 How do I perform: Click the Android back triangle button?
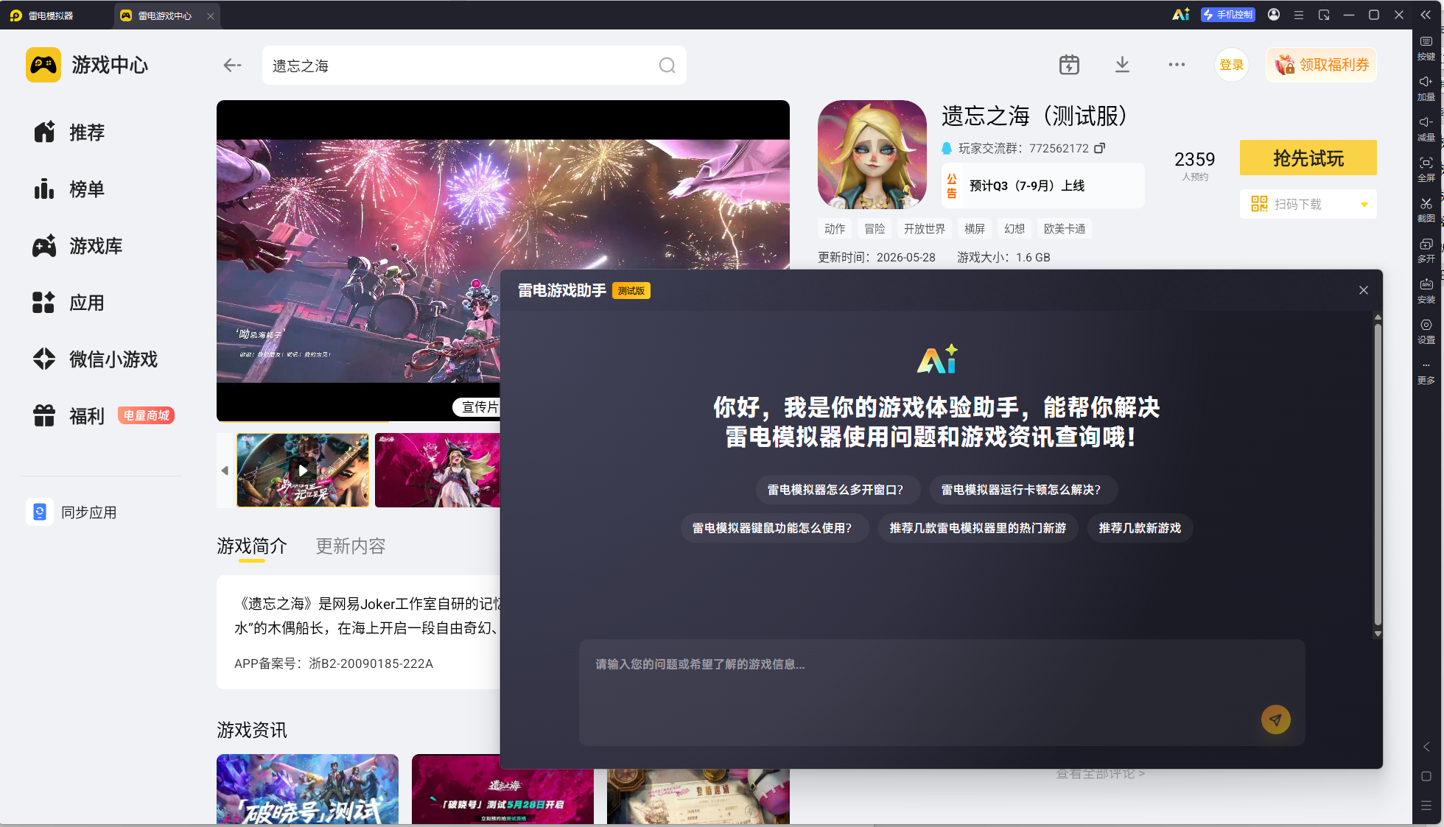1426,747
